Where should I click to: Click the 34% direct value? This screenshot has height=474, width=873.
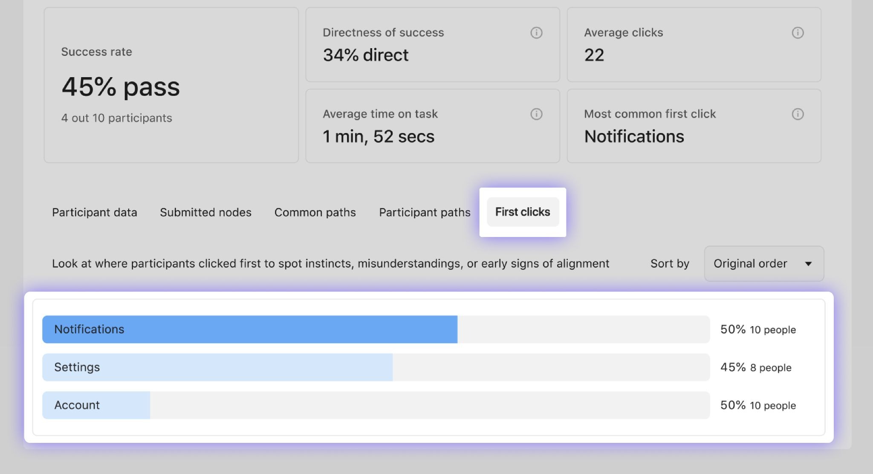click(x=365, y=55)
